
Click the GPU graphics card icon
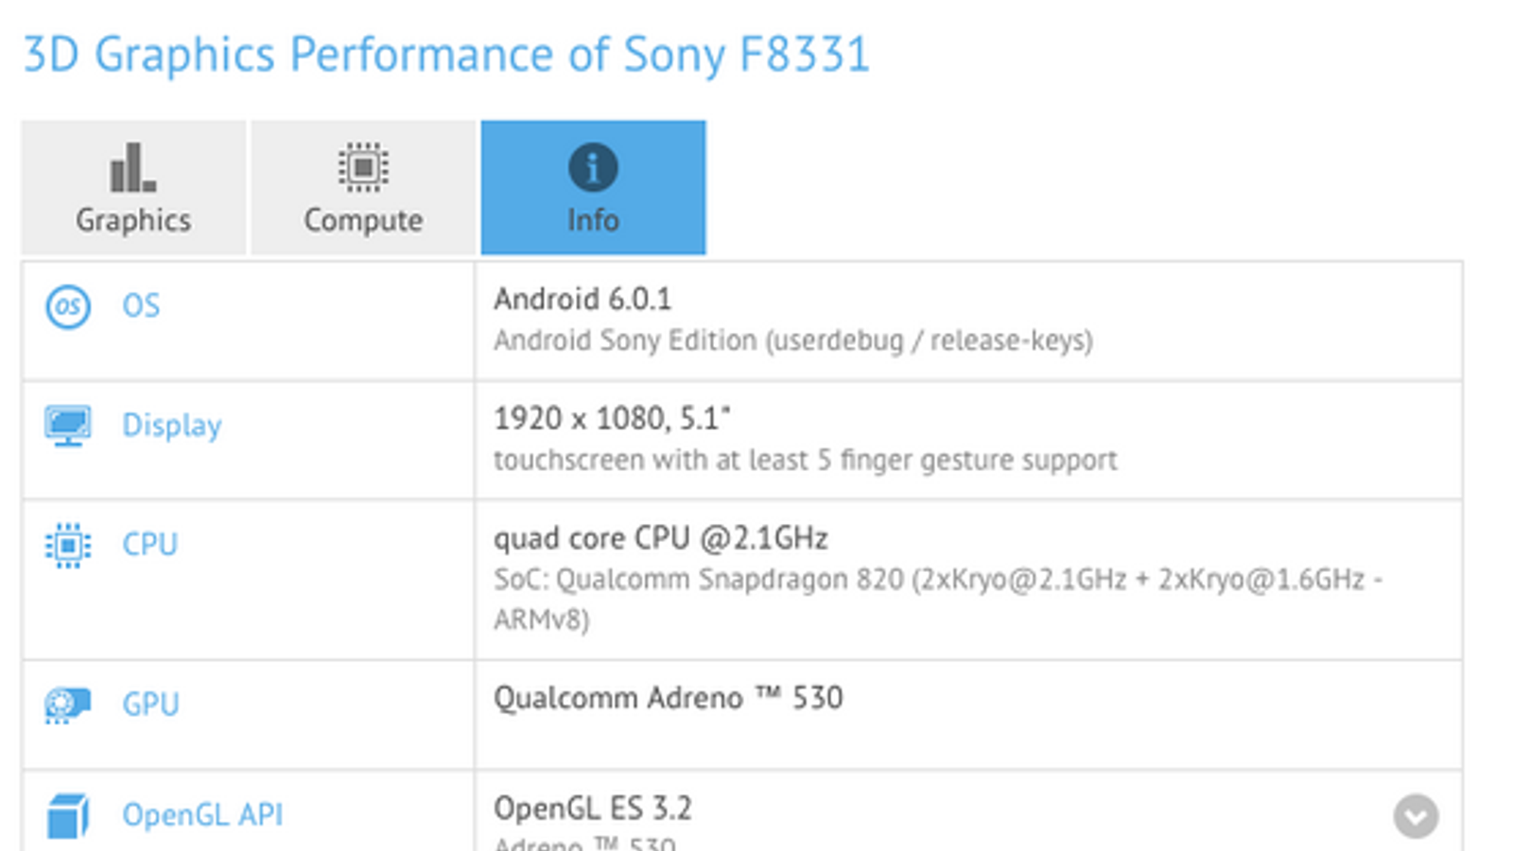68,704
